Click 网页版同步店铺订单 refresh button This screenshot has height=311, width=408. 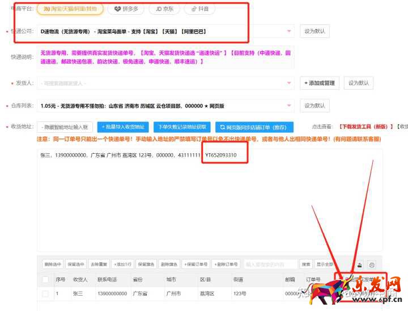(x=253, y=127)
